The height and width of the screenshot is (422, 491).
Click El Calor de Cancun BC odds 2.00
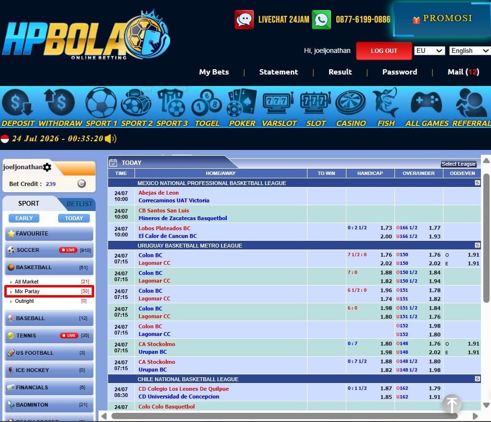[x=386, y=236]
